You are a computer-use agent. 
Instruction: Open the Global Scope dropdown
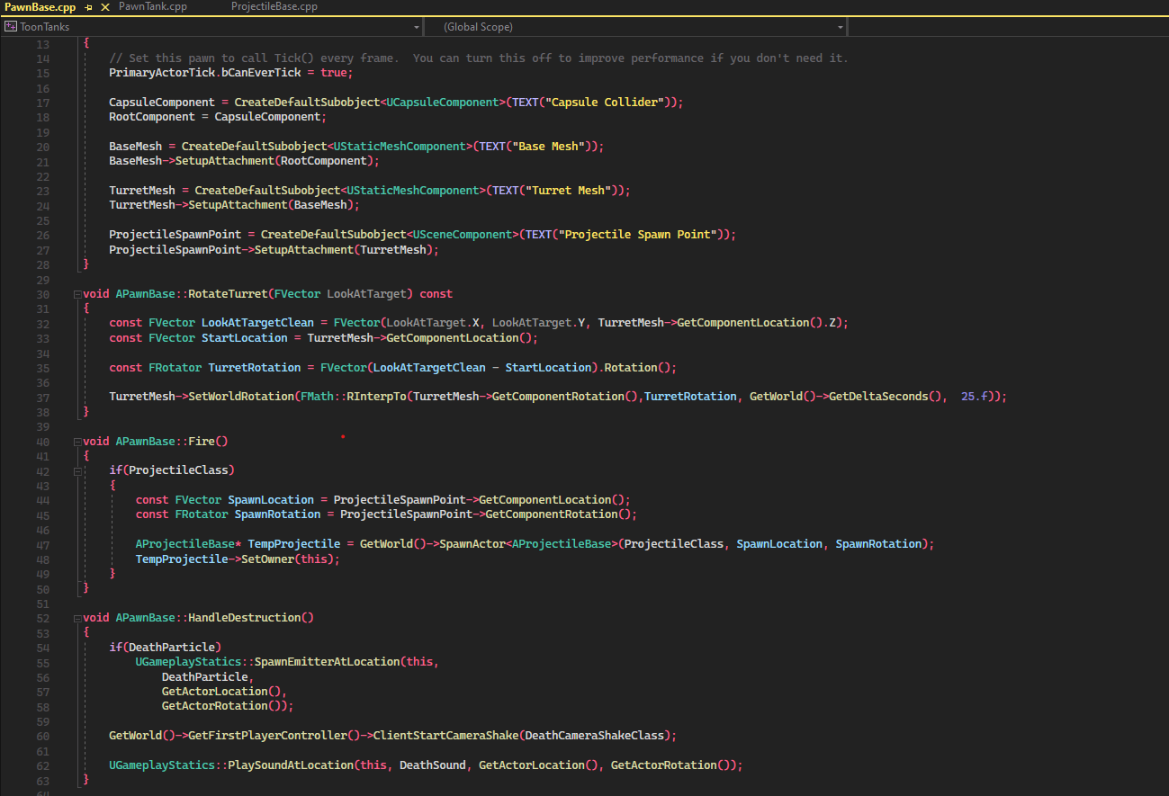point(840,27)
